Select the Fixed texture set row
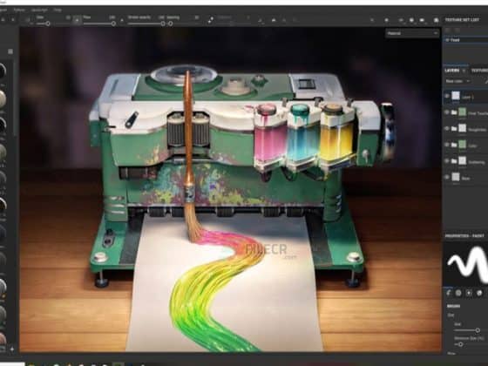 point(466,40)
